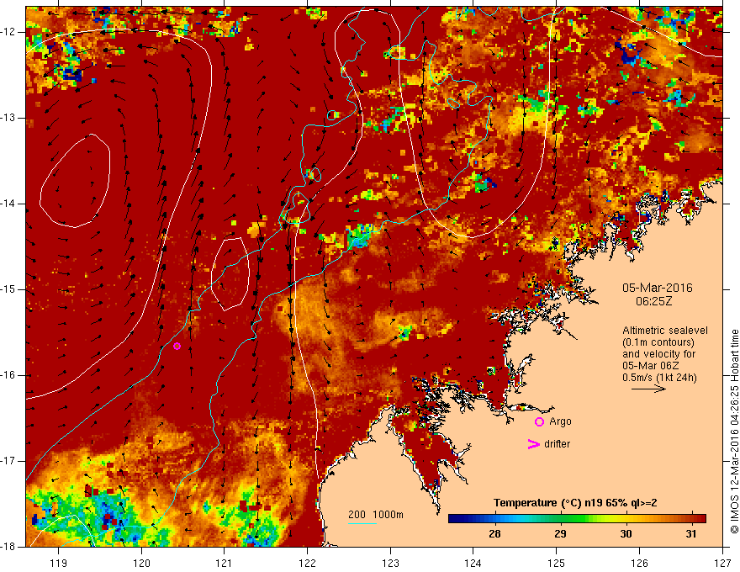
Task: Click the longitude label 122
Action: click(307, 563)
